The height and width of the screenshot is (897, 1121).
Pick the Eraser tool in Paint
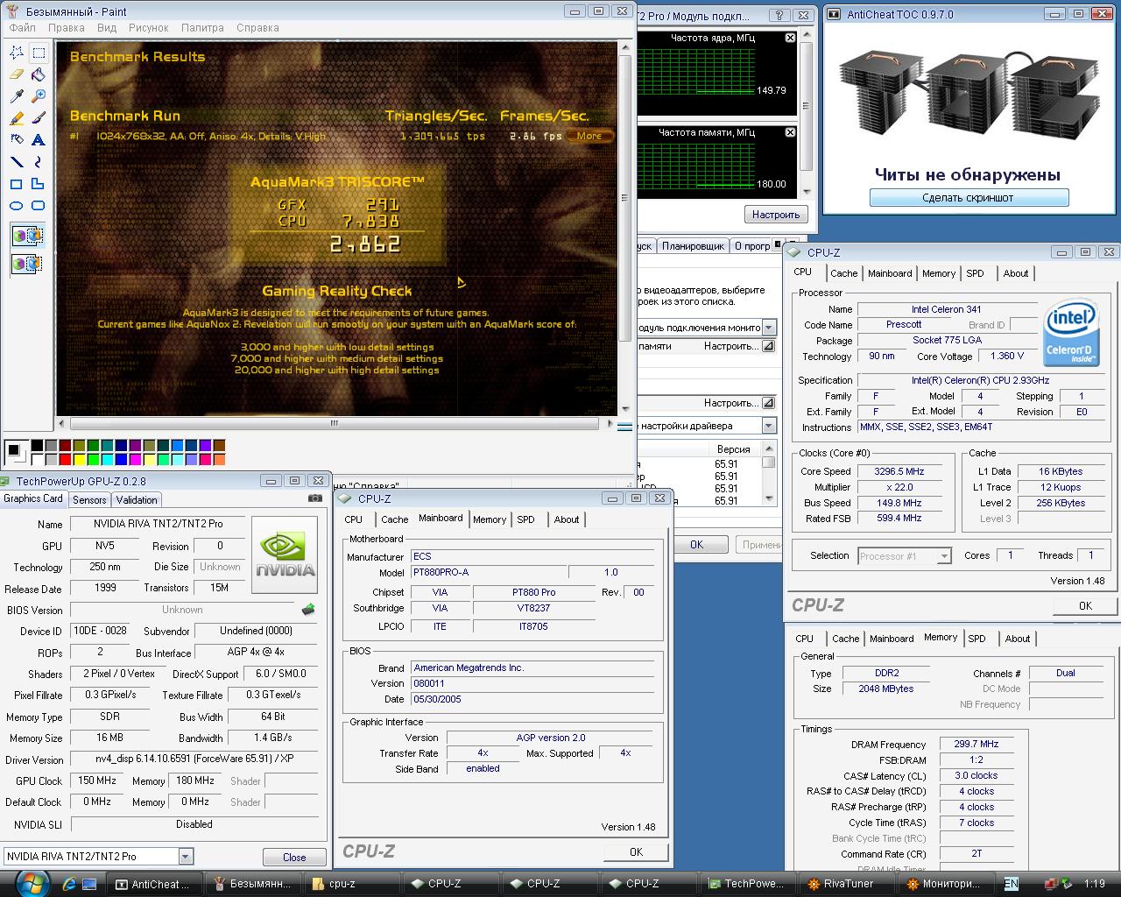(17, 74)
